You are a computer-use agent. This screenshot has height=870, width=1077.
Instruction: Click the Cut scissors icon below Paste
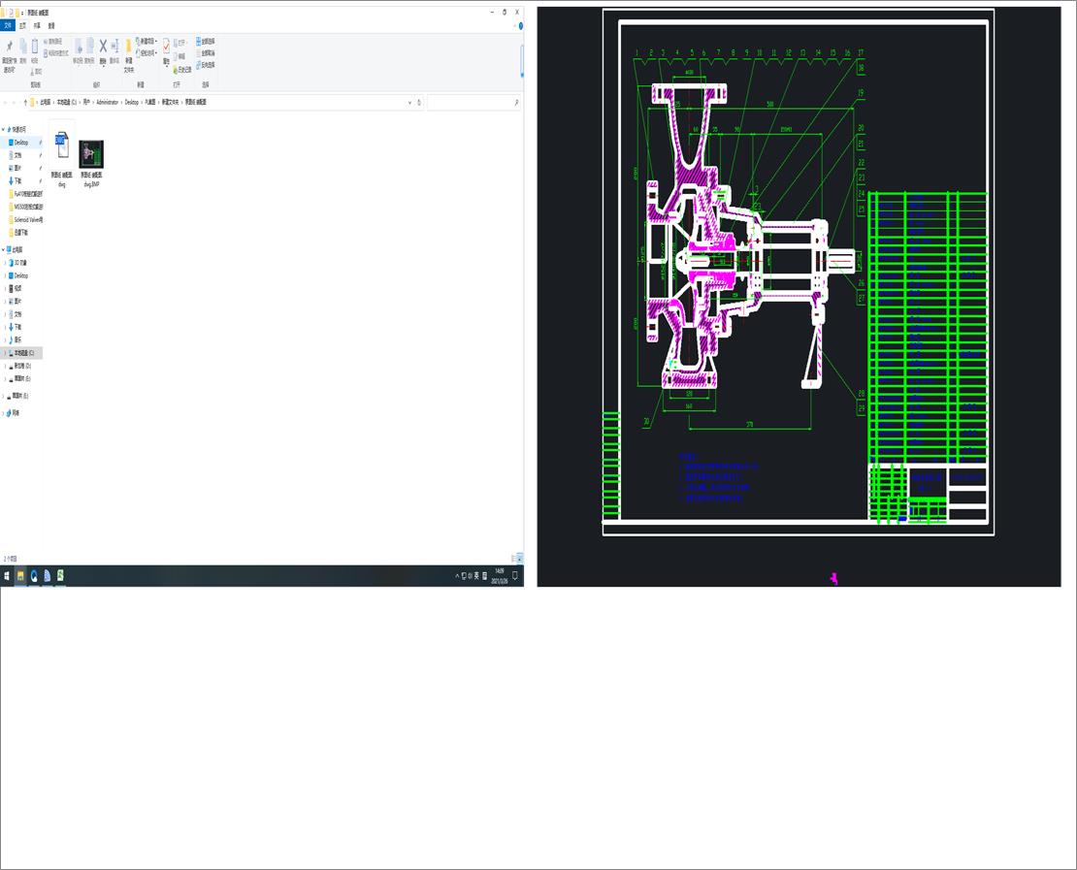(x=35, y=71)
